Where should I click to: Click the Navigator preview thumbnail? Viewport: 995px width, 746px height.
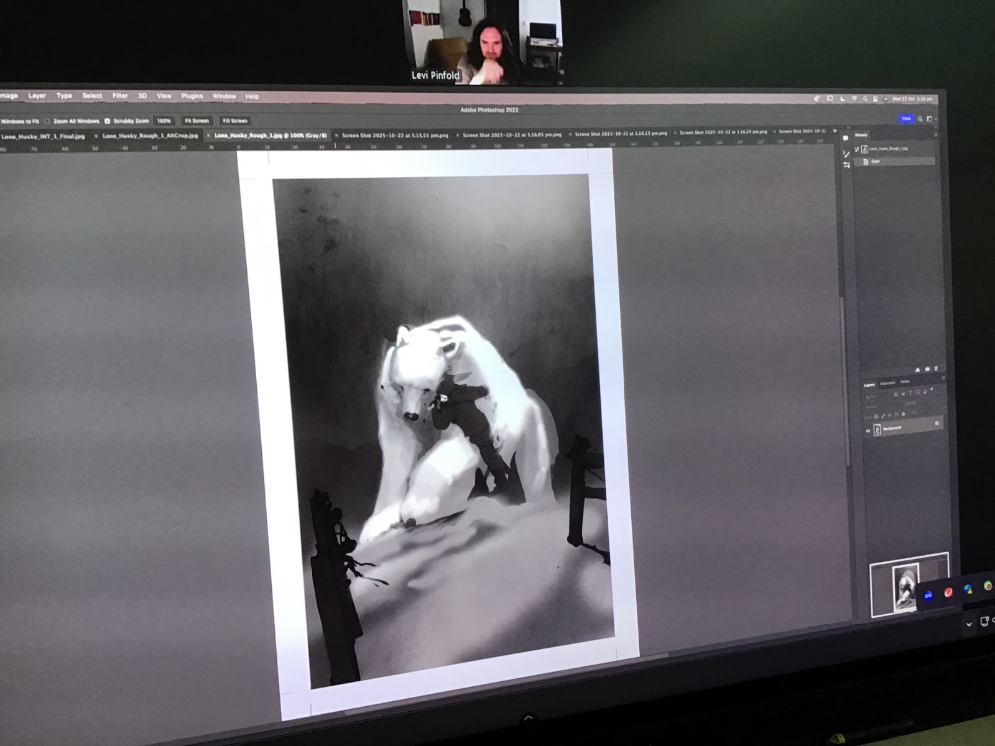[x=905, y=586]
